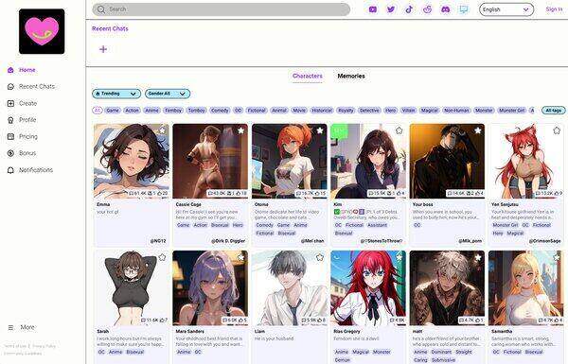568x364 pixels.
Task: Open Profile from the sidebar
Action: [x=22, y=120]
